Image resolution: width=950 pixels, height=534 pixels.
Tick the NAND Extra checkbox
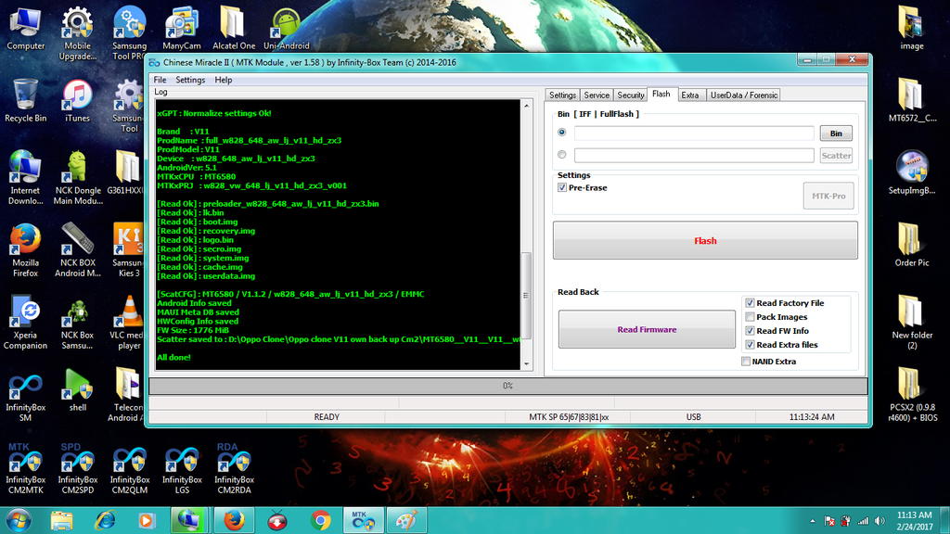[x=747, y=362]
